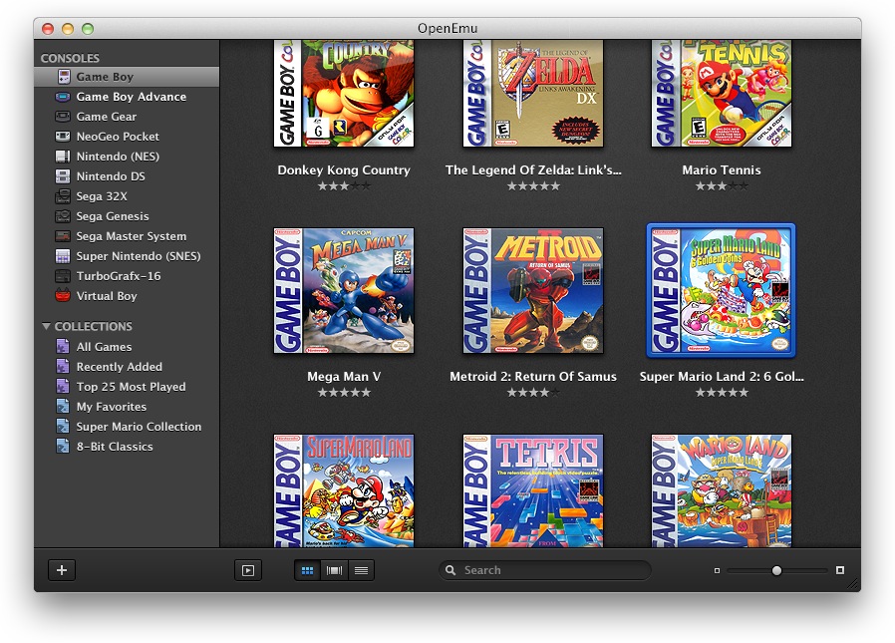The height and width of the screenshot is (643, 895).
Task: Click the NeoGeo Pocket console icon
Action: point(62,137)
